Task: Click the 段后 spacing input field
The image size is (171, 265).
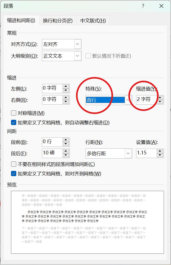Action: (52, 153)
